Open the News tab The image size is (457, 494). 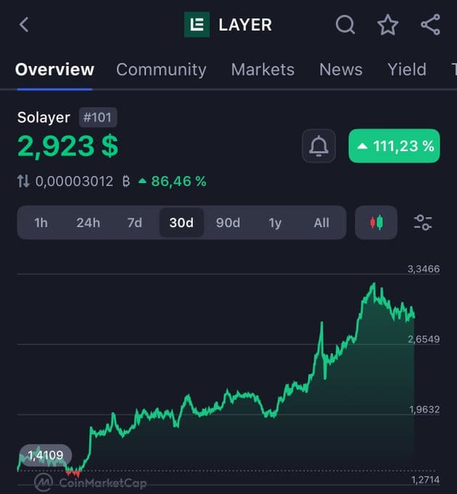pyautogui.click(x=341, y=69)
